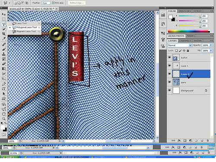The image size is (216, 162).
Task: Select the Crop tool
Action: [x=4, y=34]
